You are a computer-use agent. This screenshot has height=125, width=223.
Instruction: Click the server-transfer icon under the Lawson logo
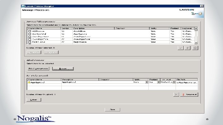click(x=197, y=14)
